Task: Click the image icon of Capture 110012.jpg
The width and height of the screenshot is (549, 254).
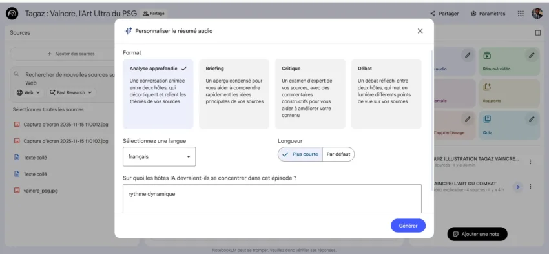Action: pyautogui.click(x=16, y=124)
